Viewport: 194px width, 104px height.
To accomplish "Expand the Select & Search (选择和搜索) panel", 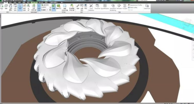I will (35, 12).
